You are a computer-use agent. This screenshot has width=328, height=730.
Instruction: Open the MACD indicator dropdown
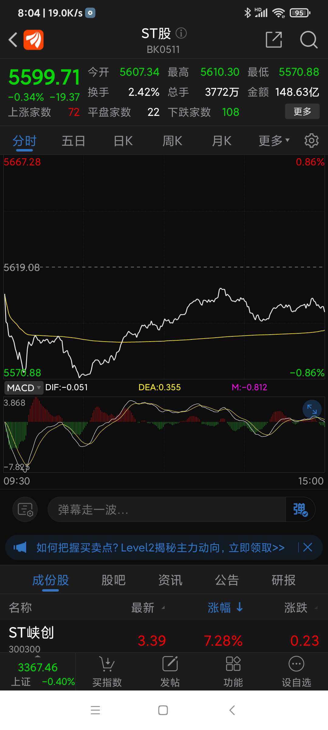[24, 388]
